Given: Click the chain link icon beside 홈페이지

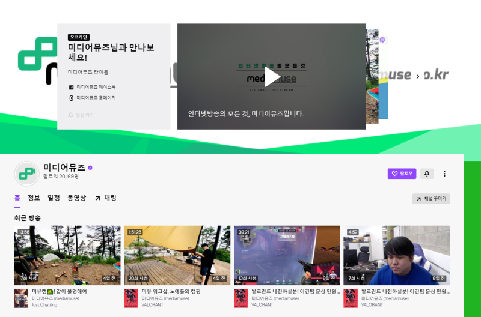Looking at the screenshot, I should click(71, 98).
